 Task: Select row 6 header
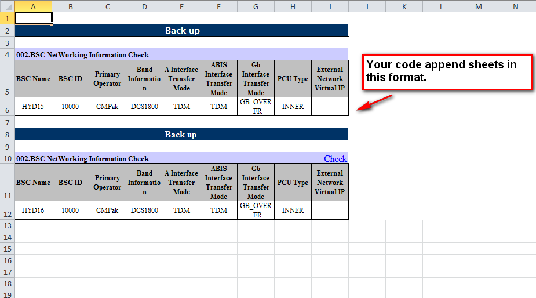click(x=7, y=107)
